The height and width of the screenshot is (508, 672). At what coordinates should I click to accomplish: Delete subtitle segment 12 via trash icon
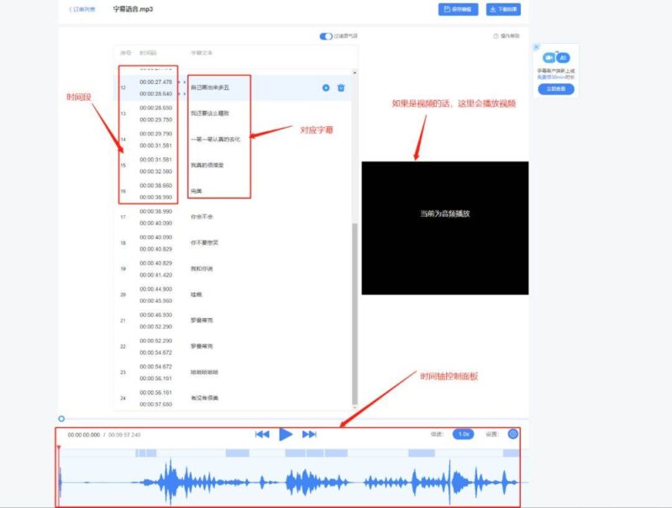(x=341, y=85)
